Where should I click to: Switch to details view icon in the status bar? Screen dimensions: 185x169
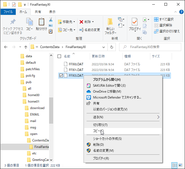(x=174, y=165)
